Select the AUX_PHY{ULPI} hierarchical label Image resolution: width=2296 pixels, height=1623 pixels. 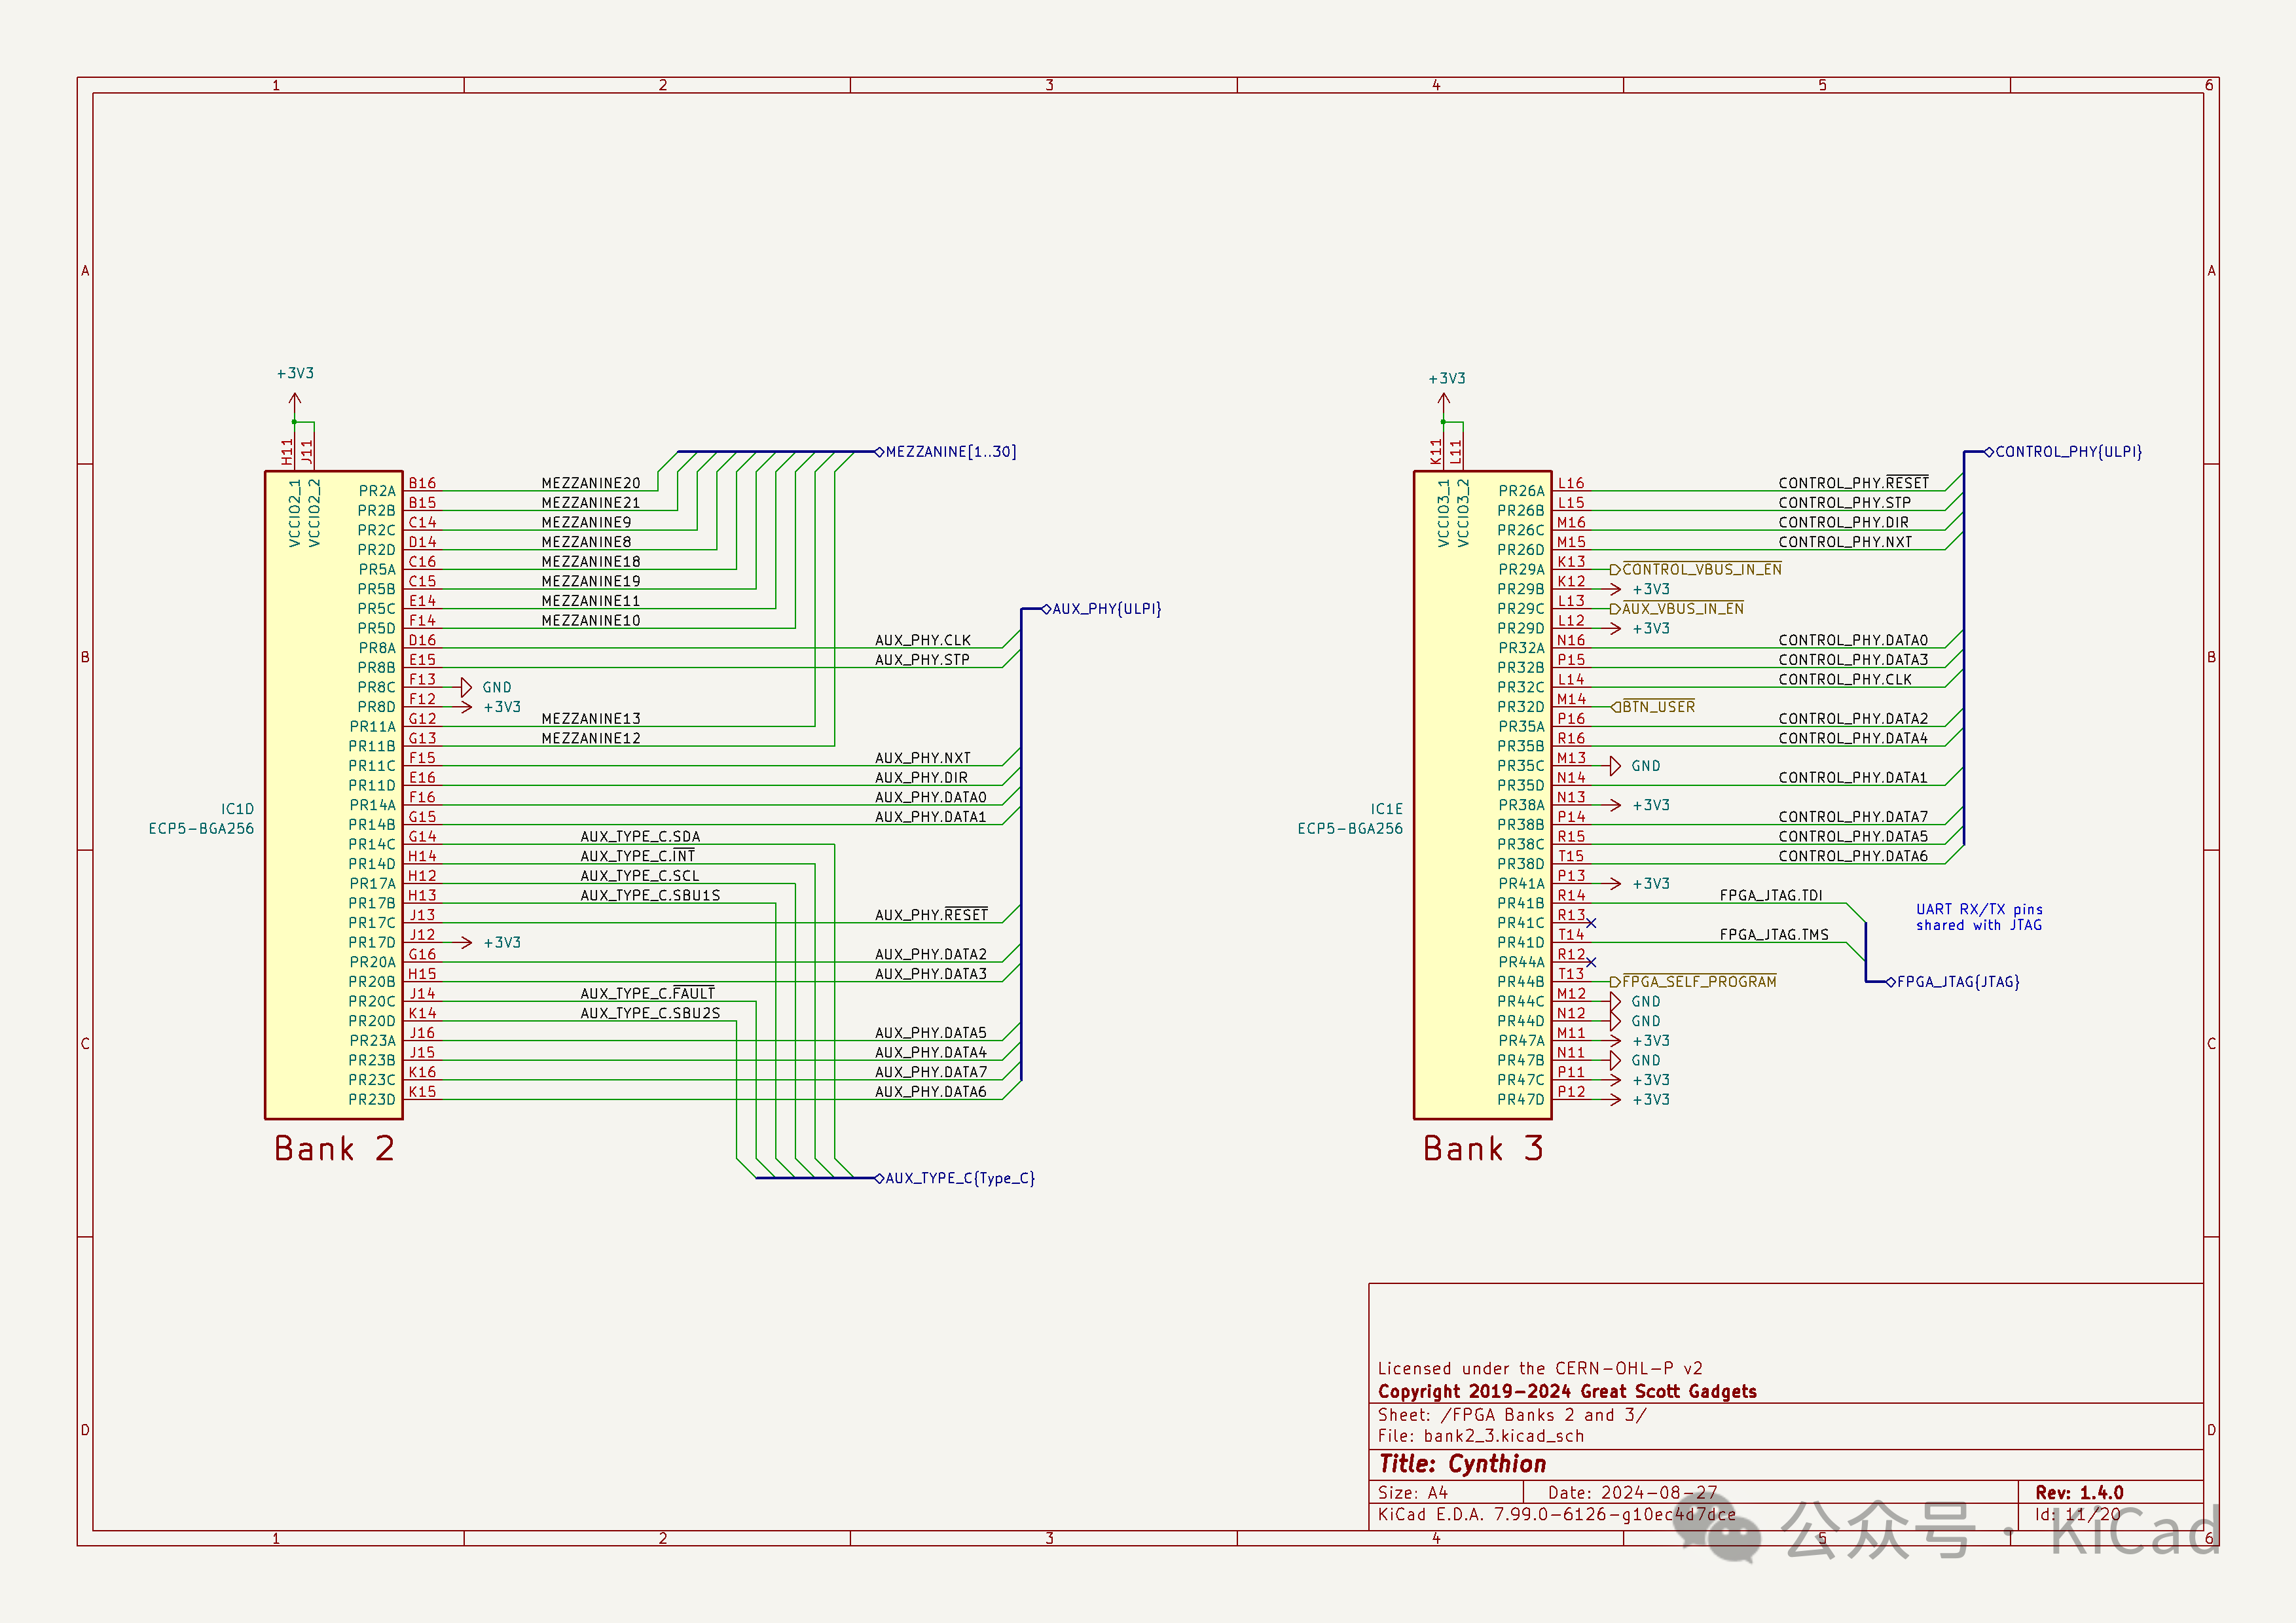(x=1106, y=609)
